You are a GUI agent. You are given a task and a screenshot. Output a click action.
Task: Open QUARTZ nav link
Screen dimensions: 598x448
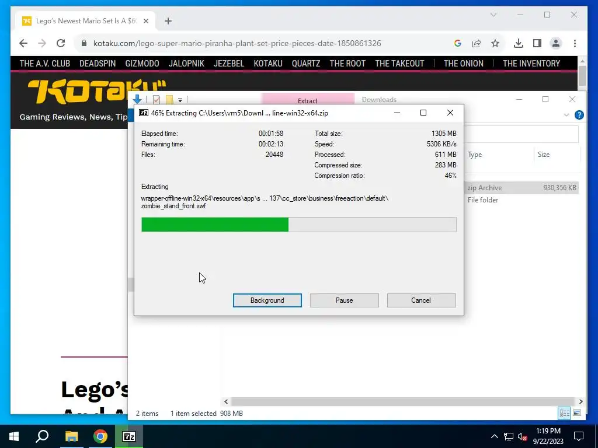pyautogui.click(x=306, y=63)
